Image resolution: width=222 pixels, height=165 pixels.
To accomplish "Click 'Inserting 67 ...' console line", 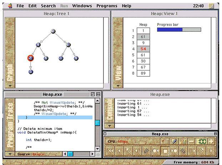I will pyautogui.click(x=133, y=111).
